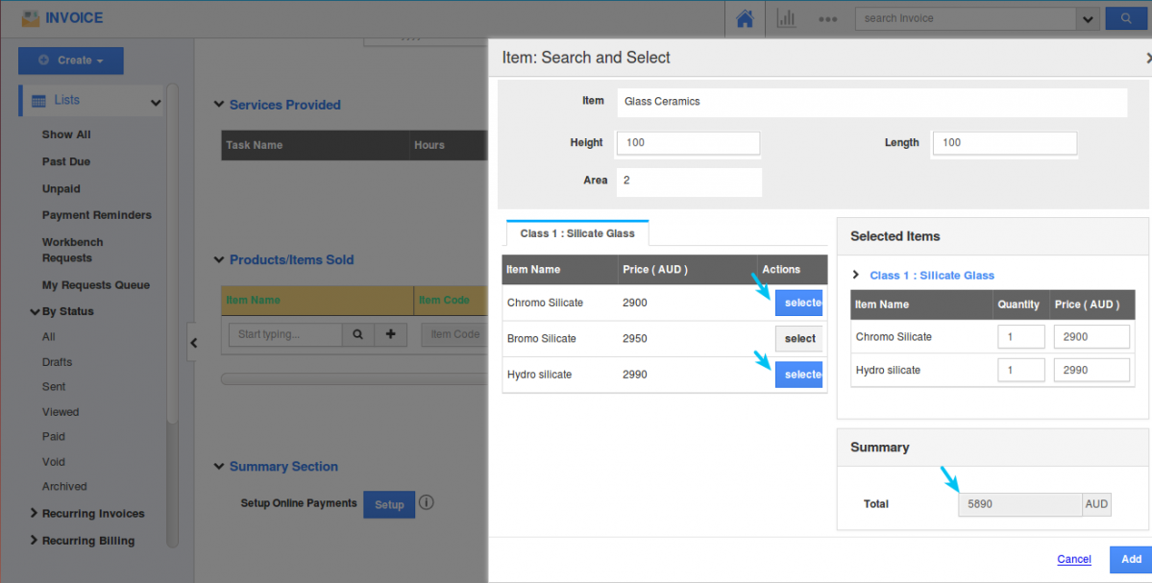Click the horizontal scrollbar under items table
Screen dimensions: 1152x583
351,378
